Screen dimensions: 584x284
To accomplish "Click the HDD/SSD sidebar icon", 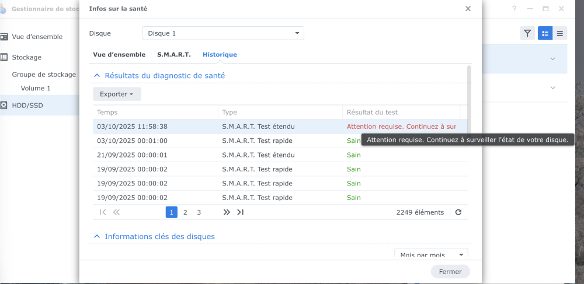I will (4, 106).
